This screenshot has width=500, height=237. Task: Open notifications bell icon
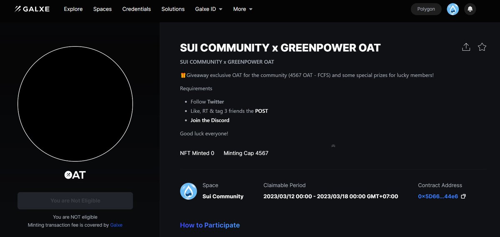(470, 9)
